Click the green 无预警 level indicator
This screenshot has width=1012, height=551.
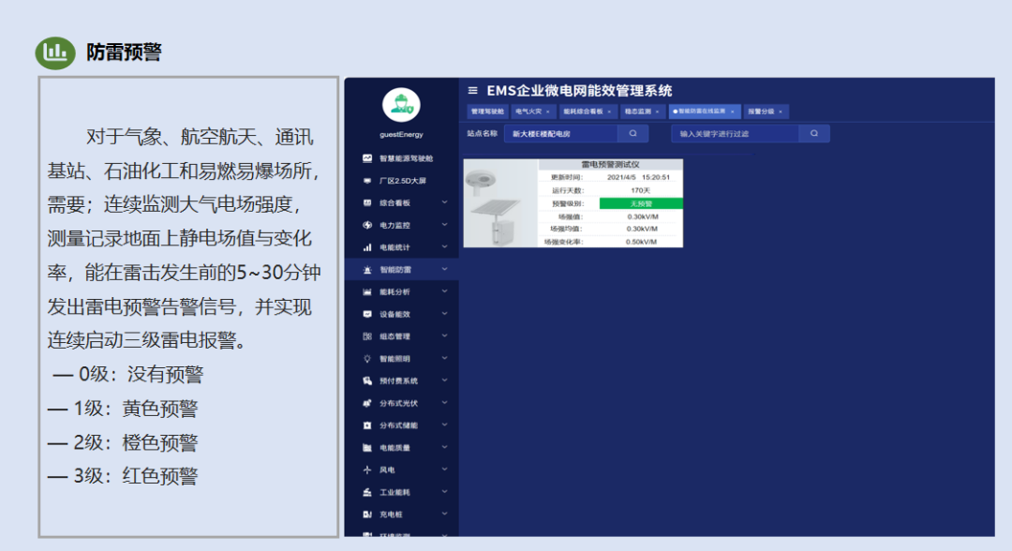(641, 204)
